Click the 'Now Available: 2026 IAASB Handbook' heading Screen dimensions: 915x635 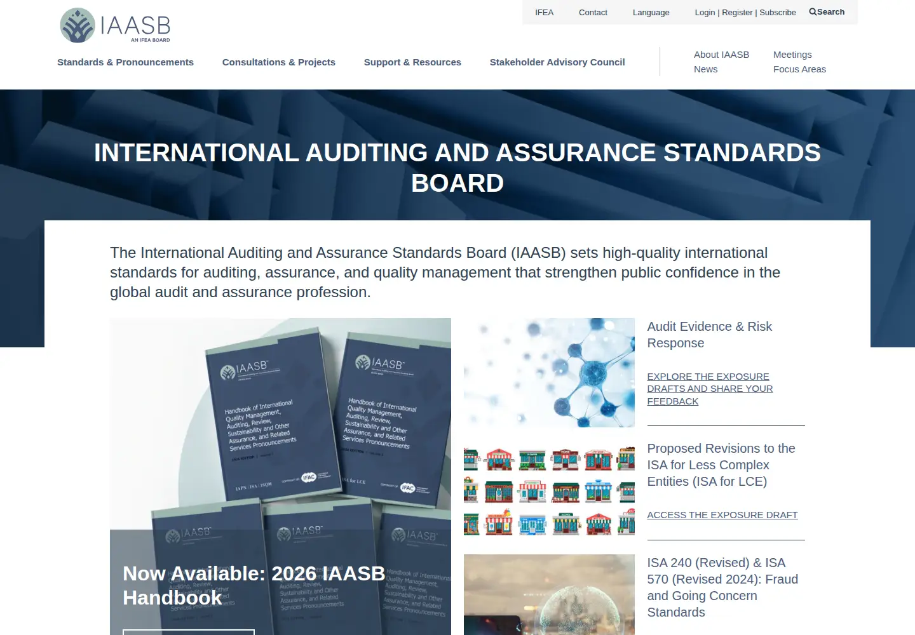[254, 585]
